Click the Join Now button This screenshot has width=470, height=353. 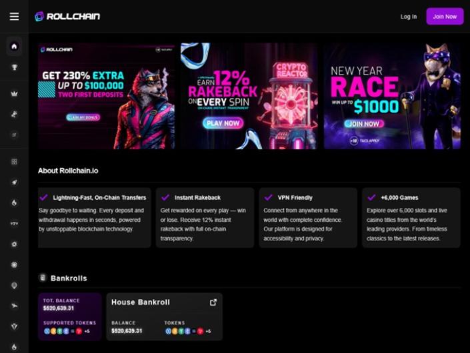[x=445, y=17]
